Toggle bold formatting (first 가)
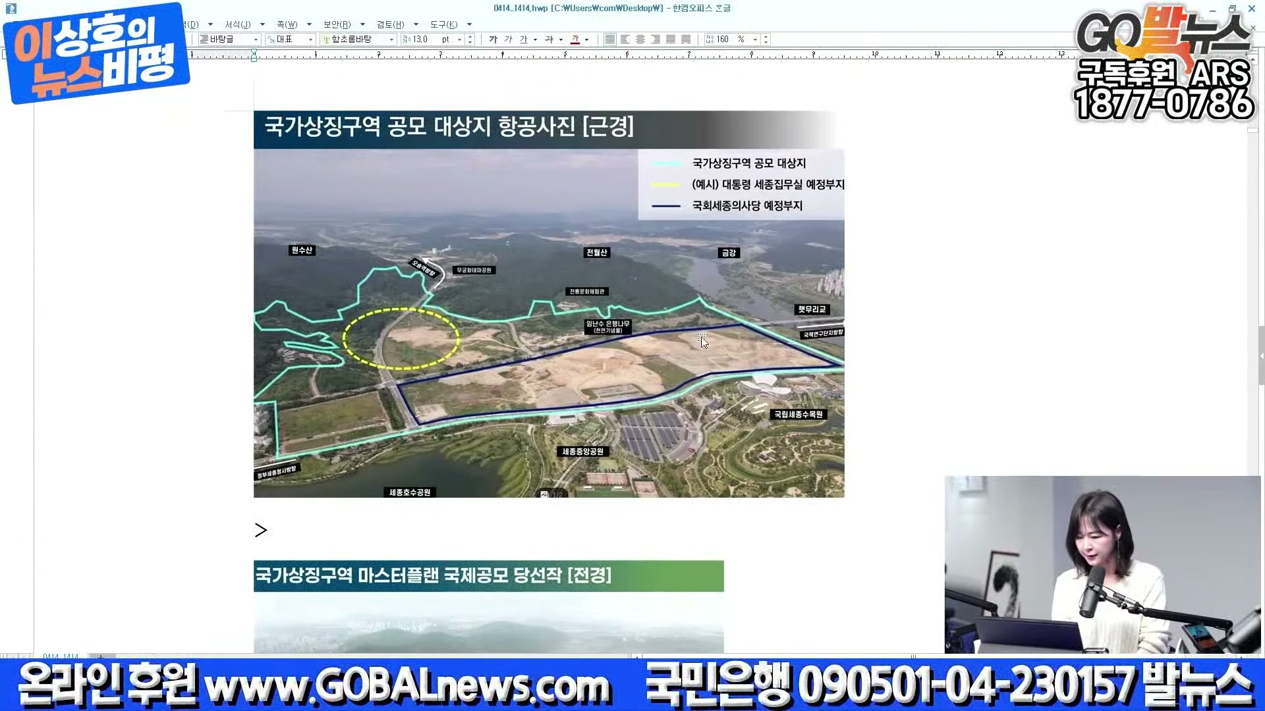The width and height of the screenshot is (1265, 711). 493,39
